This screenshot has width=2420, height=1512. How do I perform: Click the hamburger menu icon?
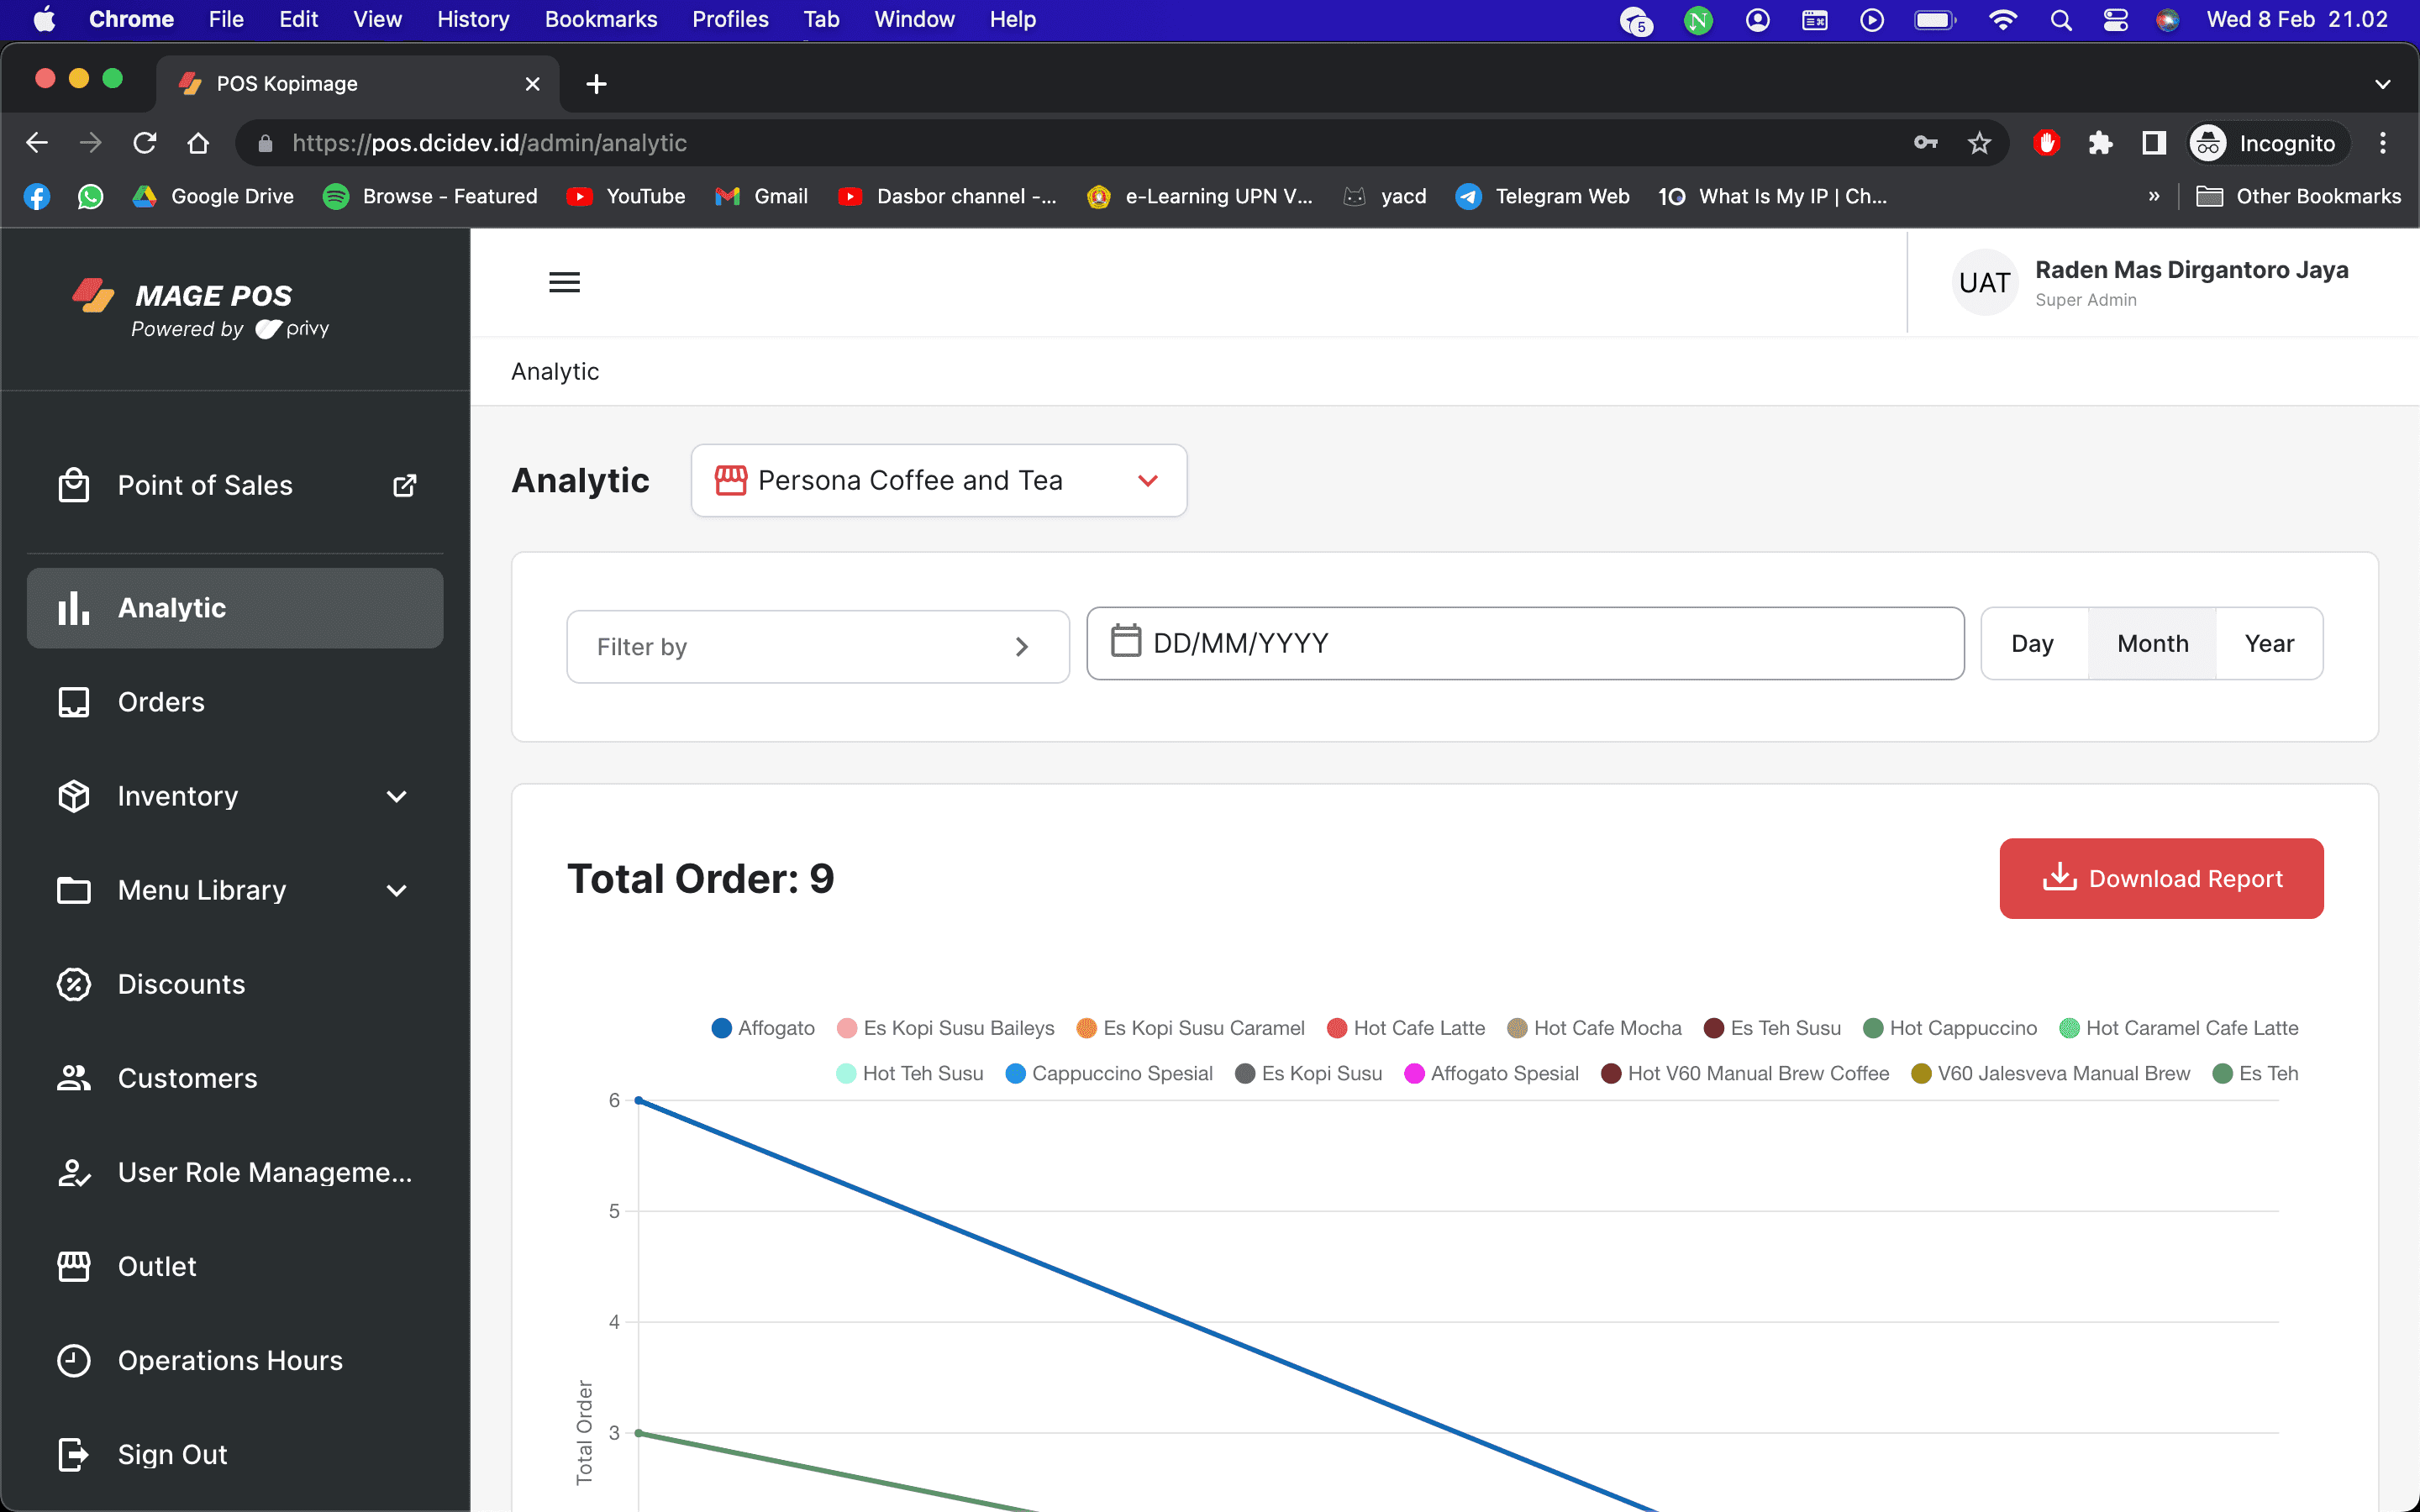564,283
